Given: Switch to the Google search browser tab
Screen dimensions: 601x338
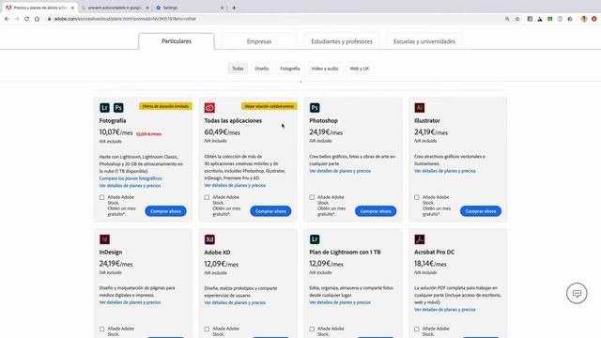Looking at the screenshot, I should click(x=115, y=8).
